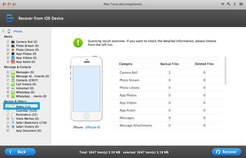
Task: Click the Safari History compass icon
Action: [13, 126]
